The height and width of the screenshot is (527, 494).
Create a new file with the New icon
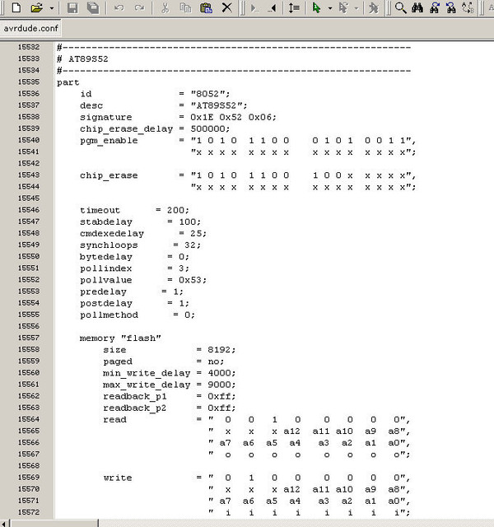pyautogui.click(x=16, y=7)
